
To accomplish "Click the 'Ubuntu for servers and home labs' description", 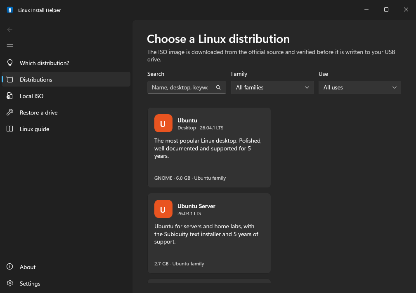I will (206, 234).
